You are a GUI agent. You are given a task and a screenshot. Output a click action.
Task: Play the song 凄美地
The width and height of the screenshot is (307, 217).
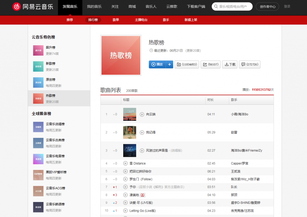(125, 195)
